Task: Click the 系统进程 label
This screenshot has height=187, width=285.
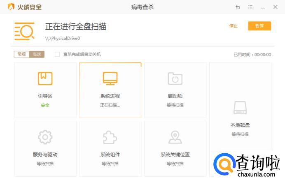Action: [x=110, y=96]
